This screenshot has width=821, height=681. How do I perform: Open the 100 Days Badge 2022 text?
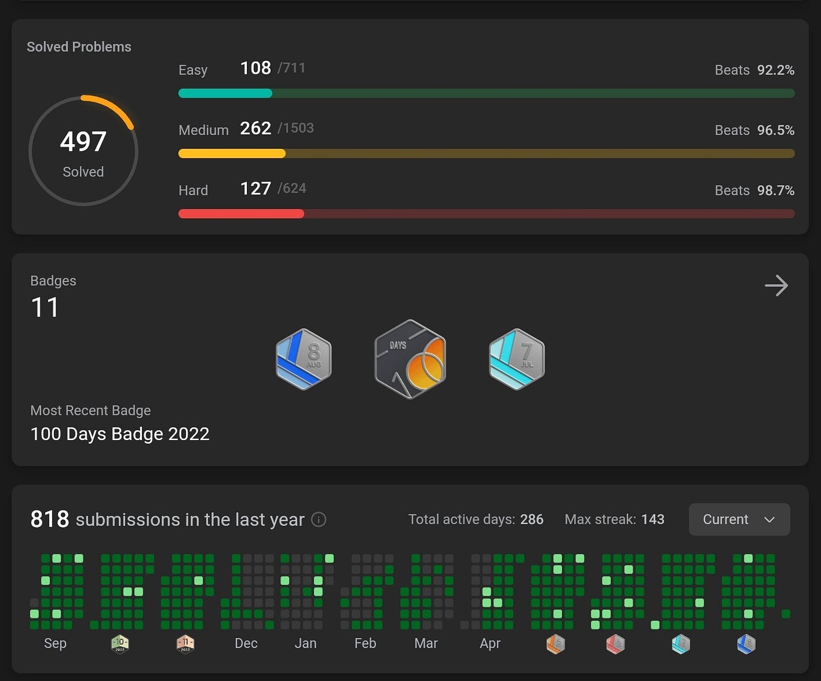[x=120, y=434]
